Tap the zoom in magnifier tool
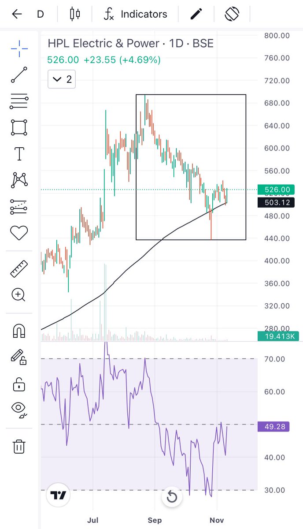This screenshot has width=303, height=529. (19, 294)
